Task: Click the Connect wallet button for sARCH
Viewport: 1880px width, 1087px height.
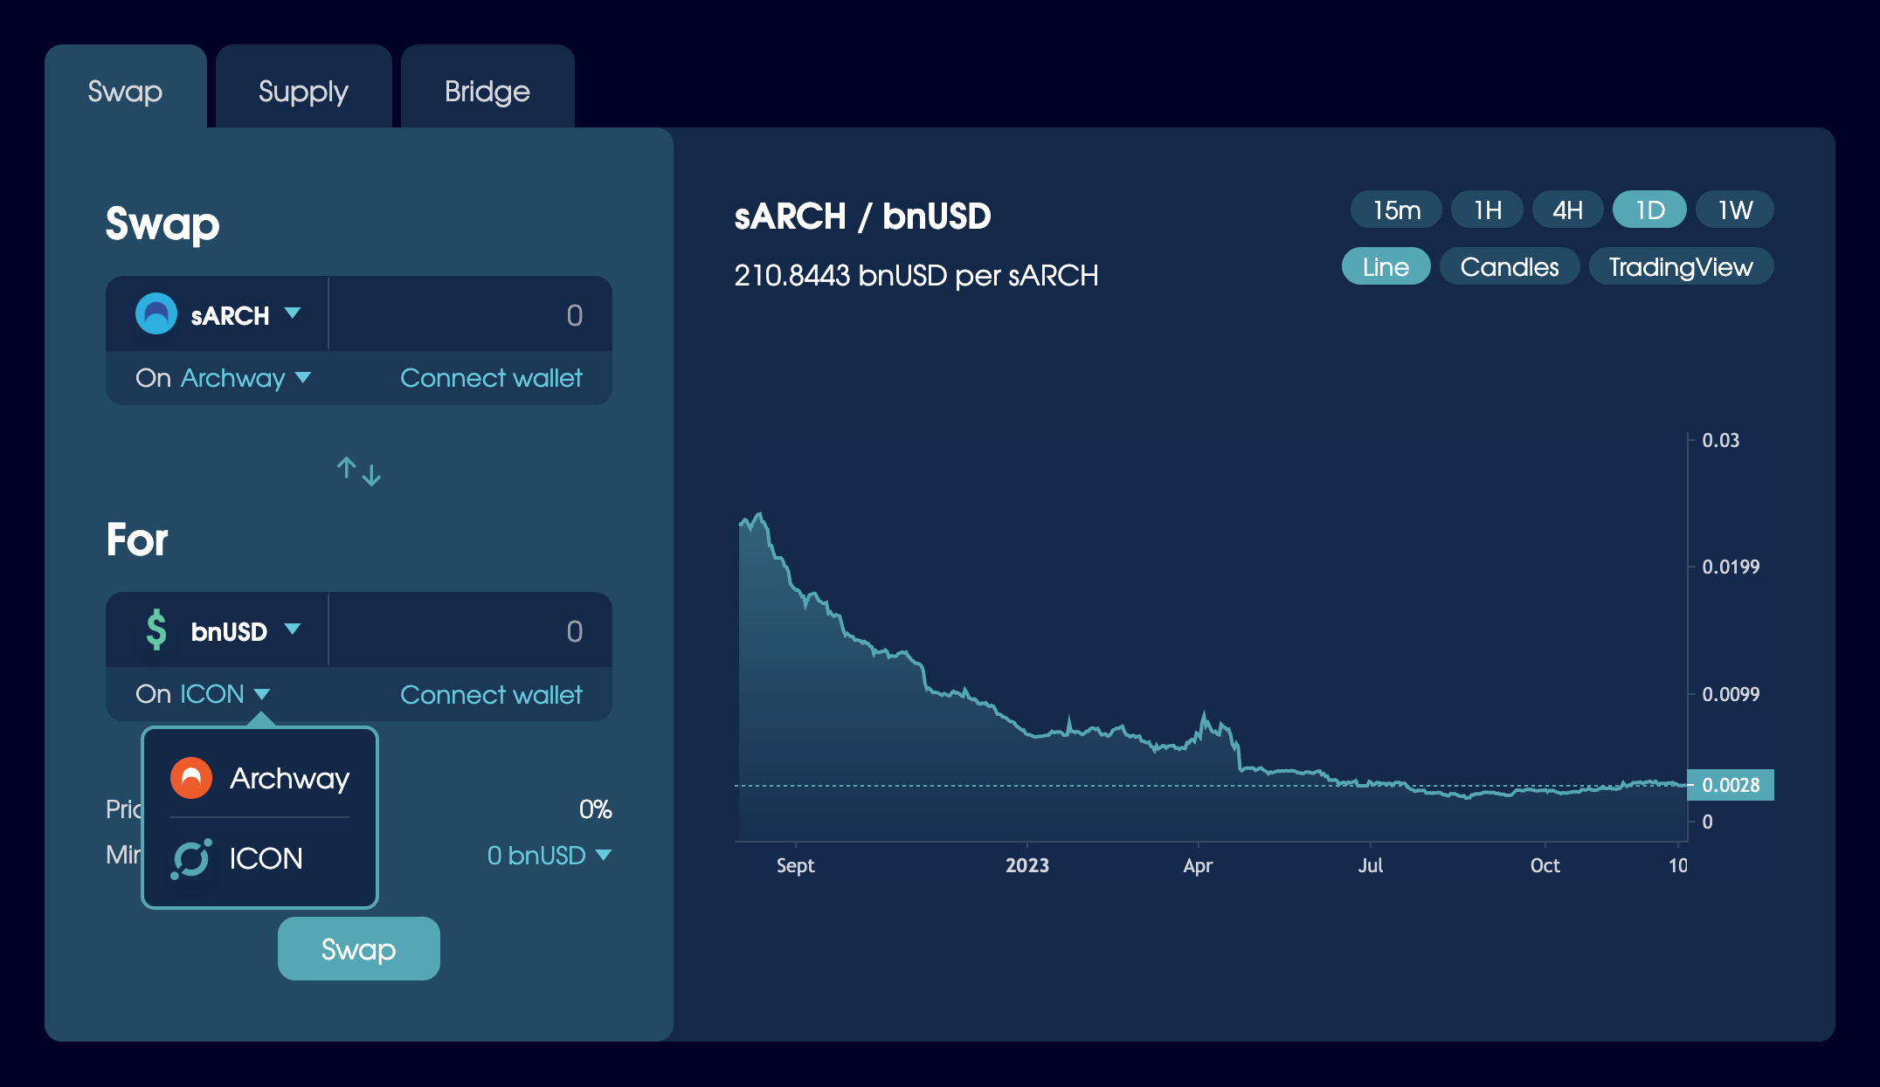Action: 491,376
